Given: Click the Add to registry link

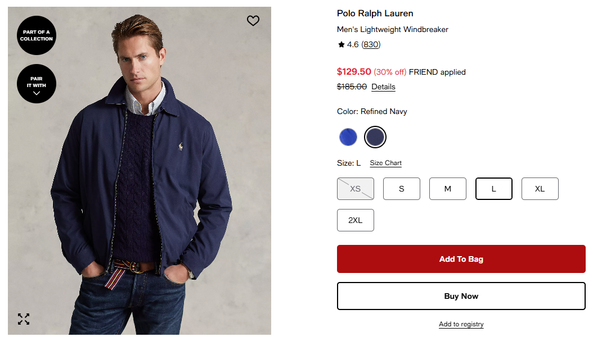Looking at the screenshot, I should (461, 324).
